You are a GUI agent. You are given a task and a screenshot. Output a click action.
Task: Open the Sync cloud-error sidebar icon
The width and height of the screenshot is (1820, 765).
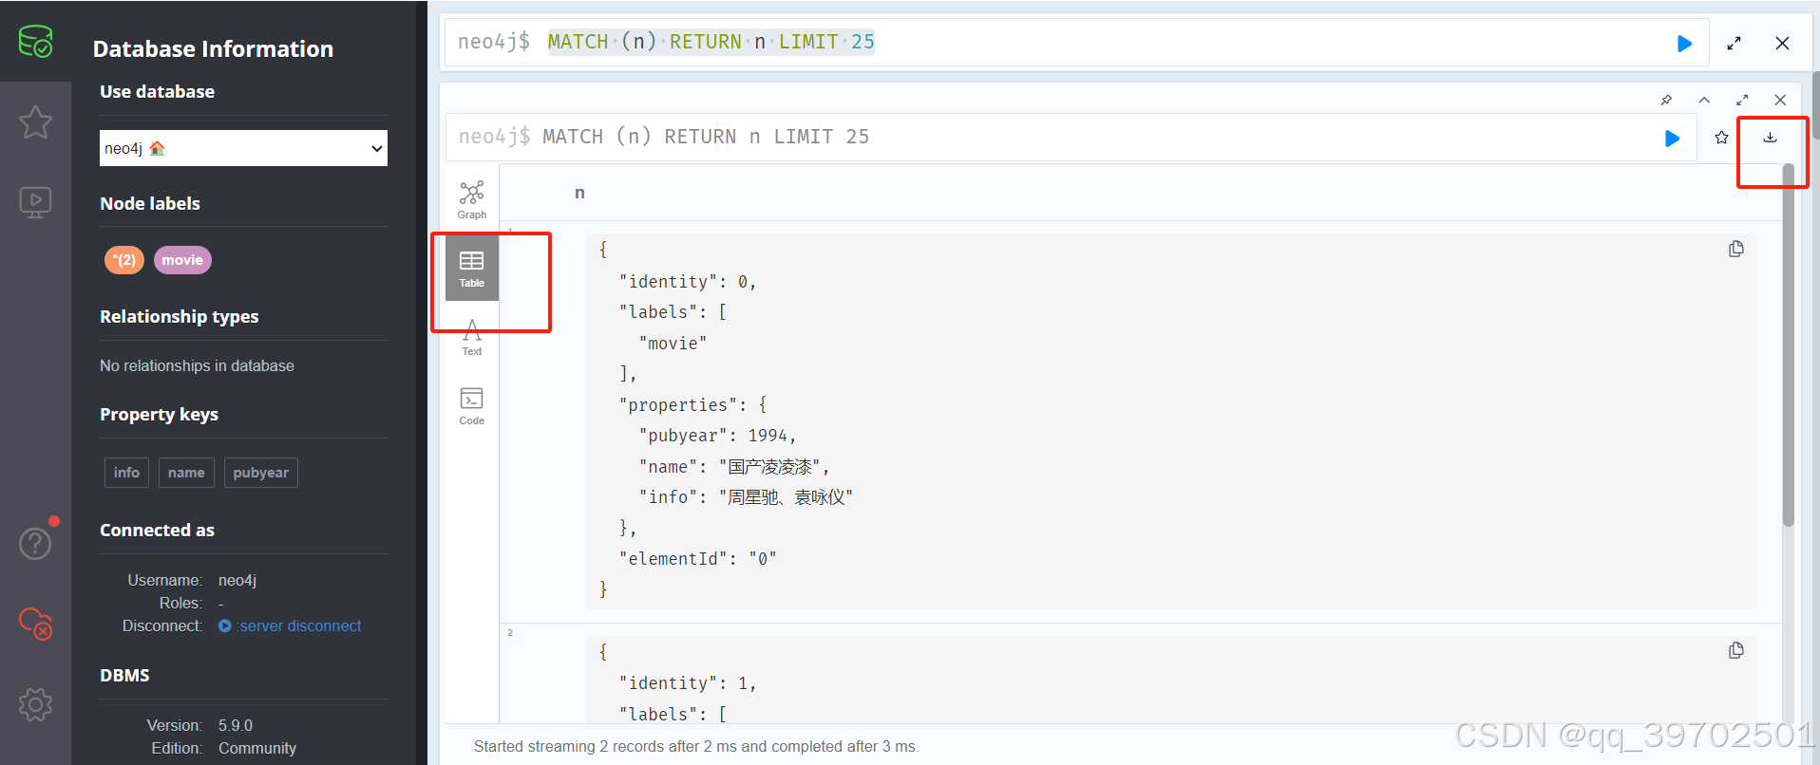[35, 624]
